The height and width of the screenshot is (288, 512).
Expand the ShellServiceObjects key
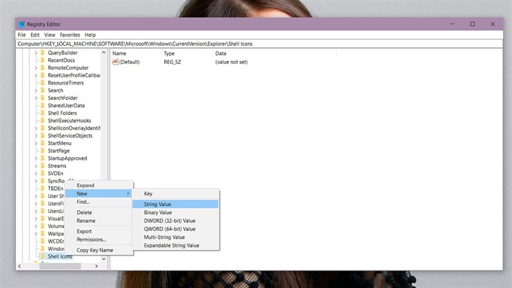[x=36, y=136]
